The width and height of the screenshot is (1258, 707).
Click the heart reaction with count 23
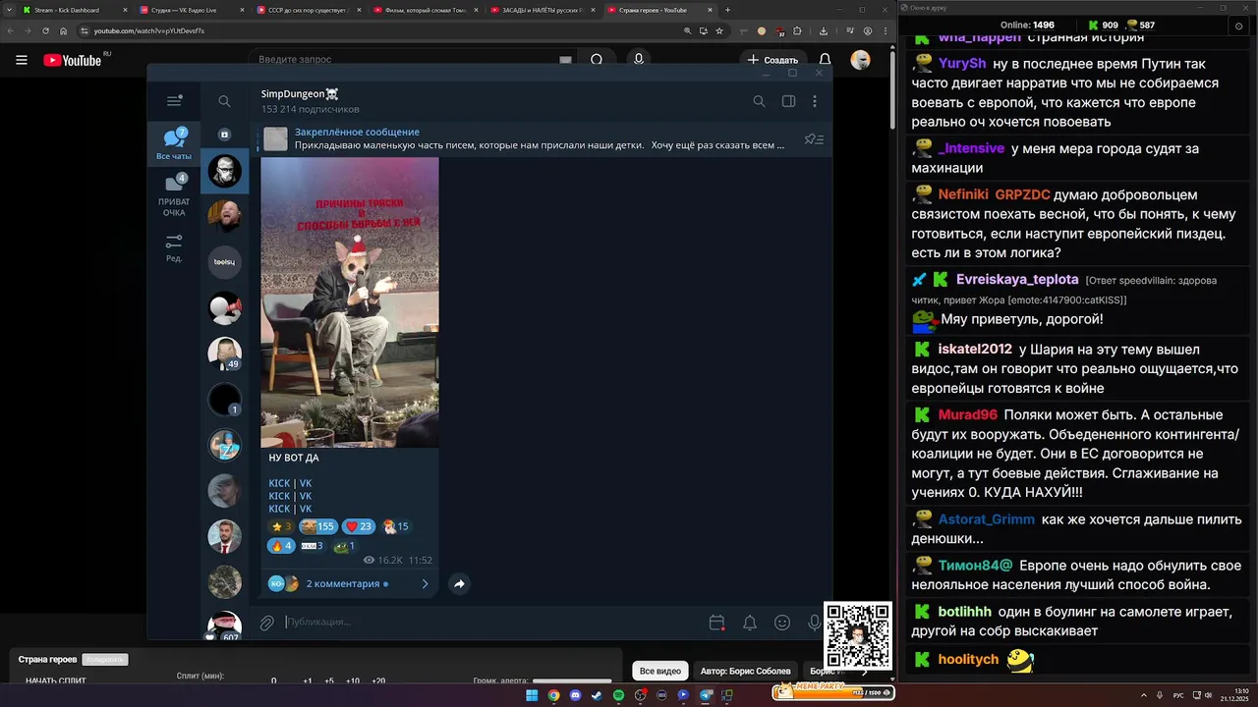359,526
